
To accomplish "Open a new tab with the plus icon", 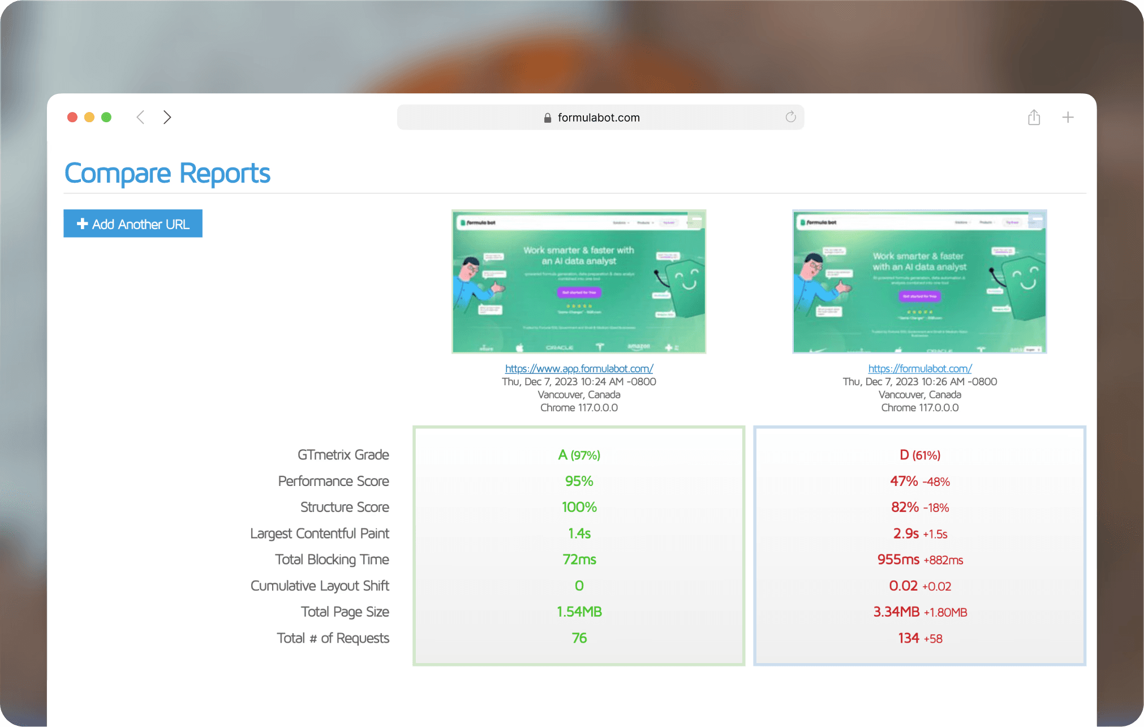I will (1068, 117).
